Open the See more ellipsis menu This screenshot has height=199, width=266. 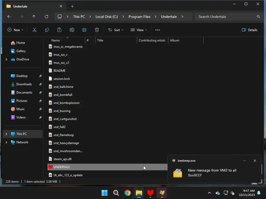click(x=158, y=30)
